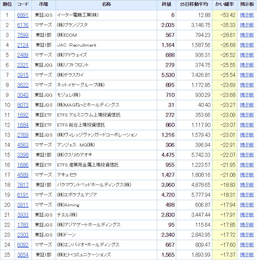The image size is (257, 260).
Task: Open 掲示板 link for アジアゲートホールディングス
Action: pyautogui.click(x=247, y=225)
